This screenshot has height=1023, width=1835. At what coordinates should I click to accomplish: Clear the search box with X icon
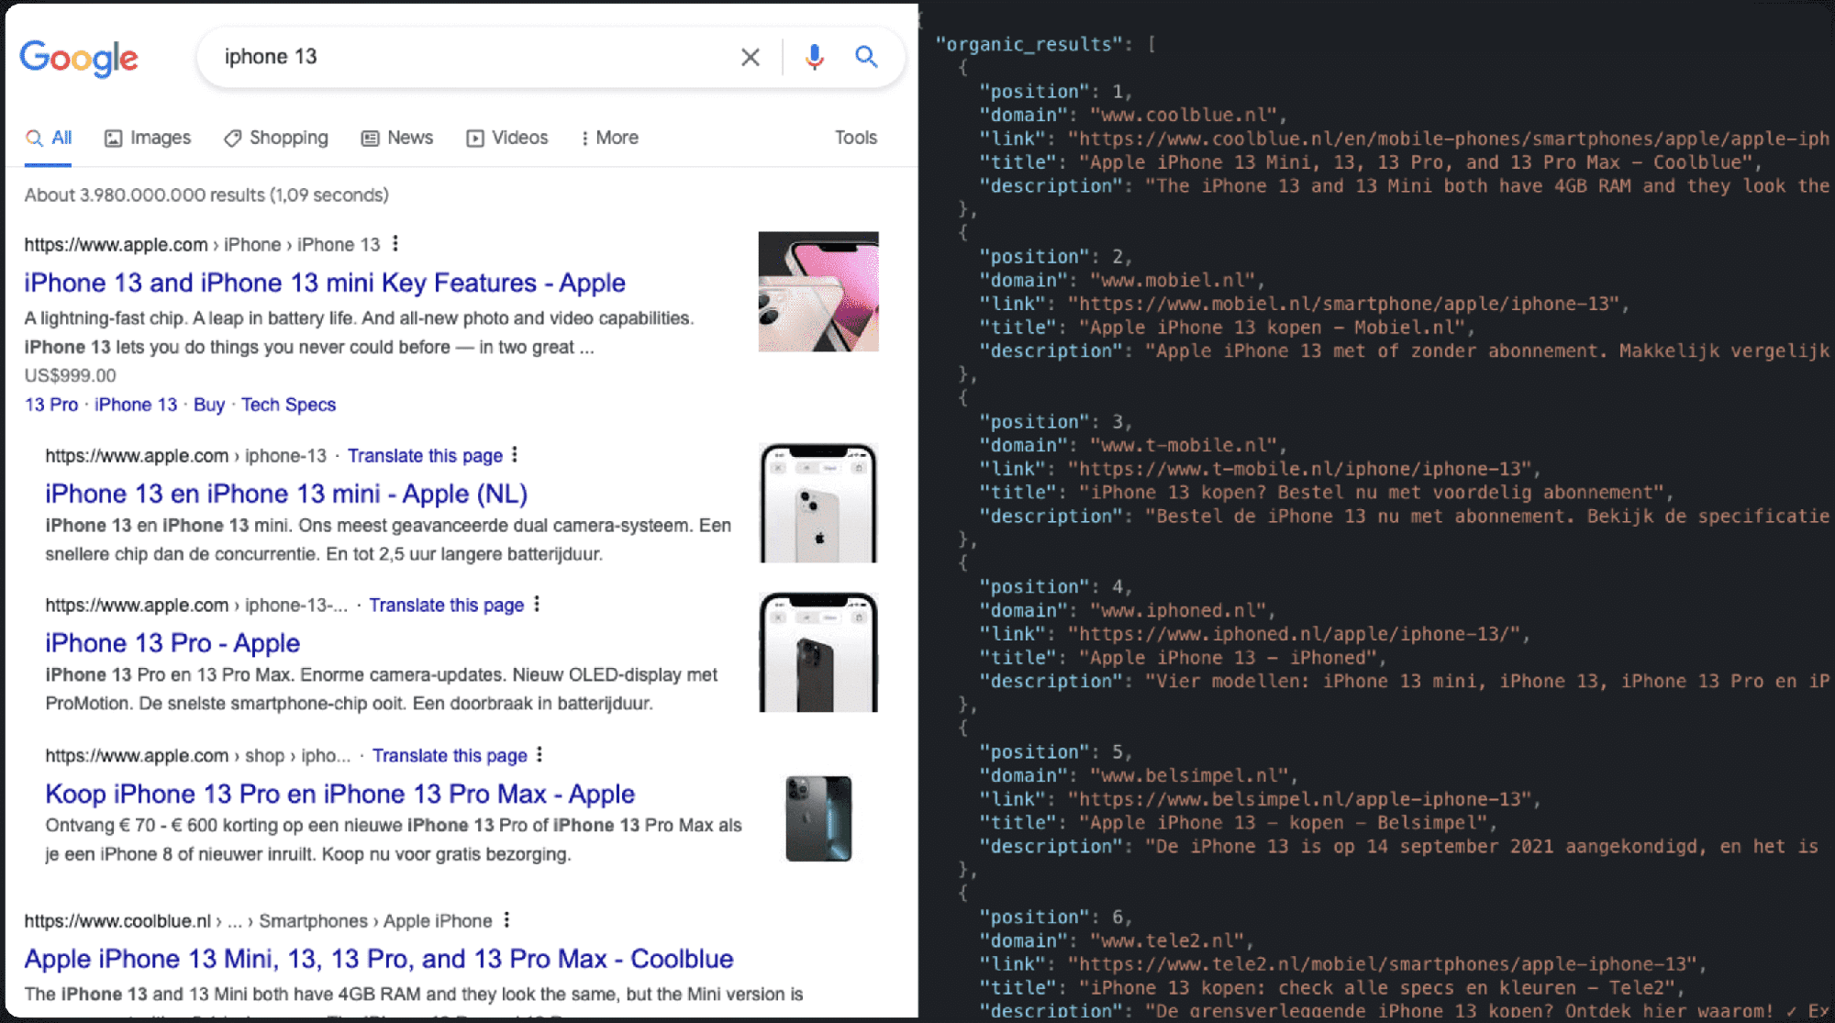point(750,57)
